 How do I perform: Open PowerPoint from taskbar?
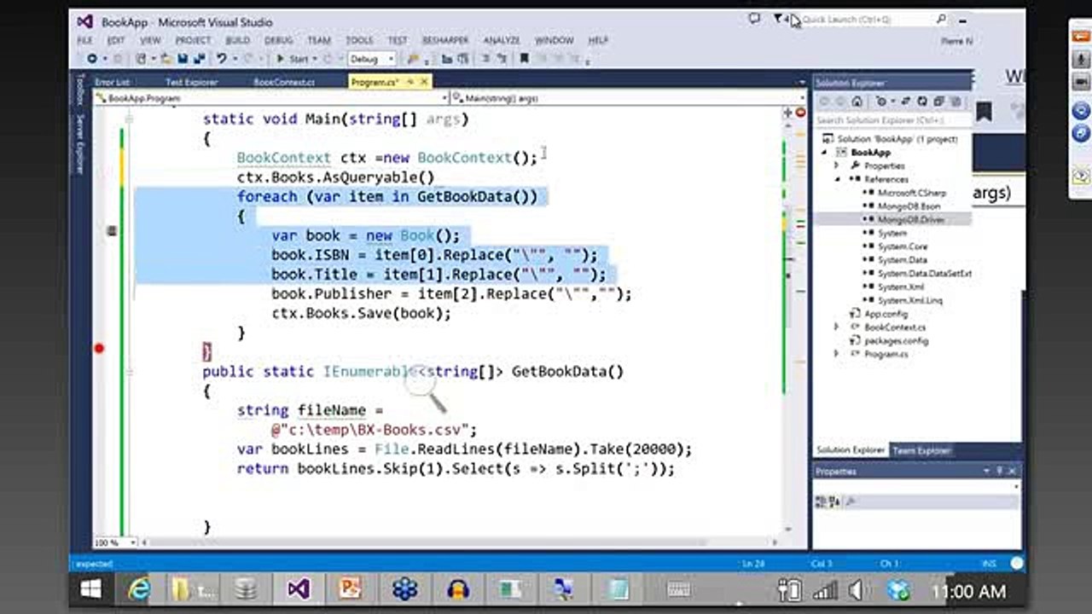(351, 589)
